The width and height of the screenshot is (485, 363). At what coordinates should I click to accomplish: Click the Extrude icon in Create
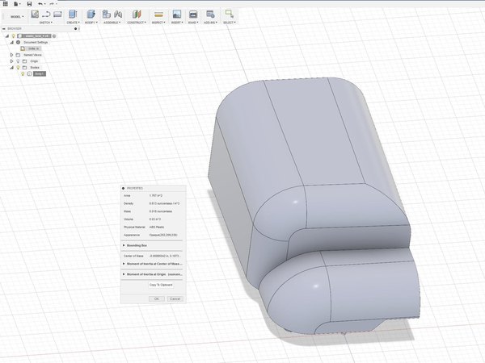tap(73, 15)
